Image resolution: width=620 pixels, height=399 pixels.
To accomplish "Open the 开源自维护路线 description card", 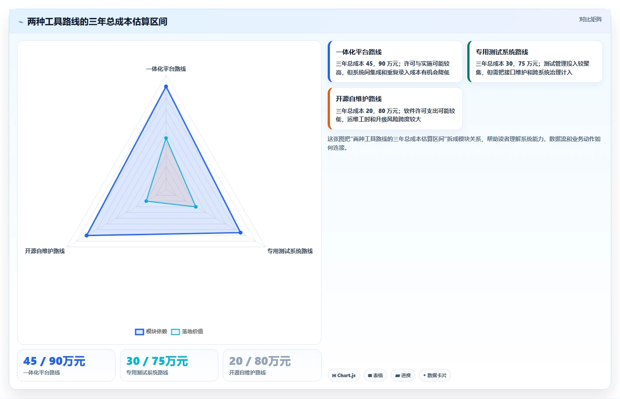I will (395, 109).
